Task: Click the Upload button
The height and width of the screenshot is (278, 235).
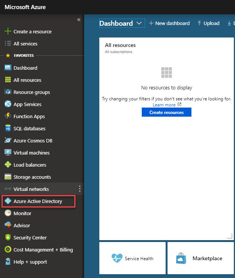Action: point(208,23)
